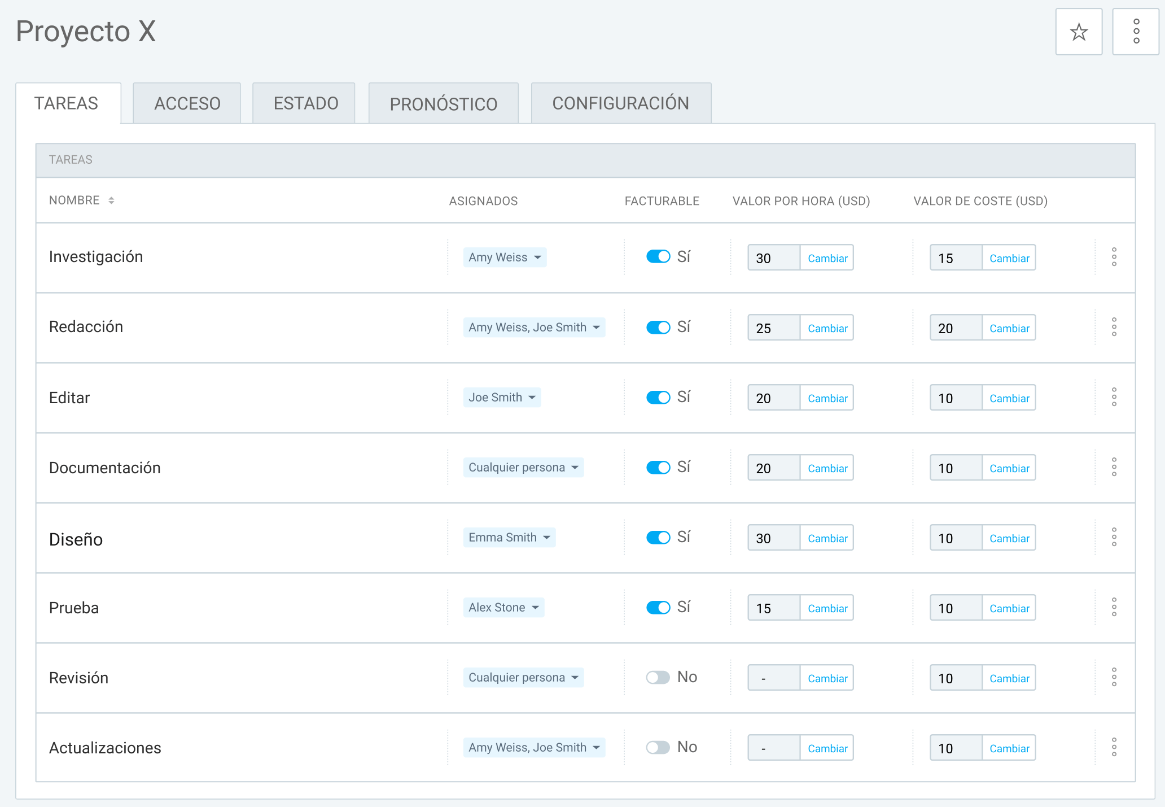This screenshot has width=1165, height=807.
Task: Open Cualquier persona dropdown for Documentación
Action: 523,467
